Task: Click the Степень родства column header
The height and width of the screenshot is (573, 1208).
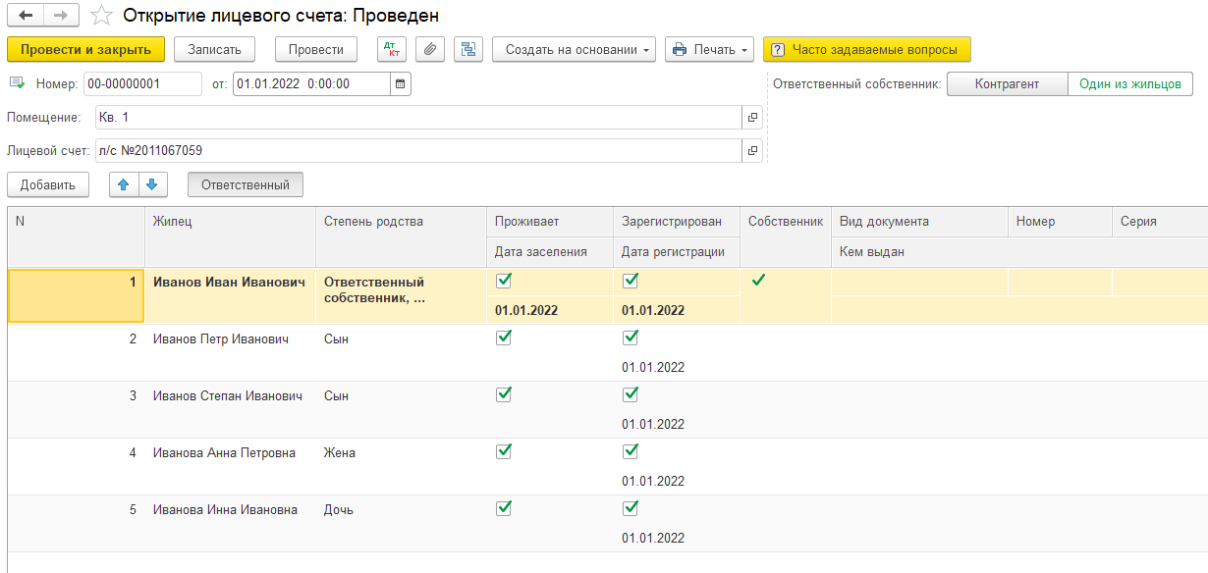Action: tap(401, 236)
